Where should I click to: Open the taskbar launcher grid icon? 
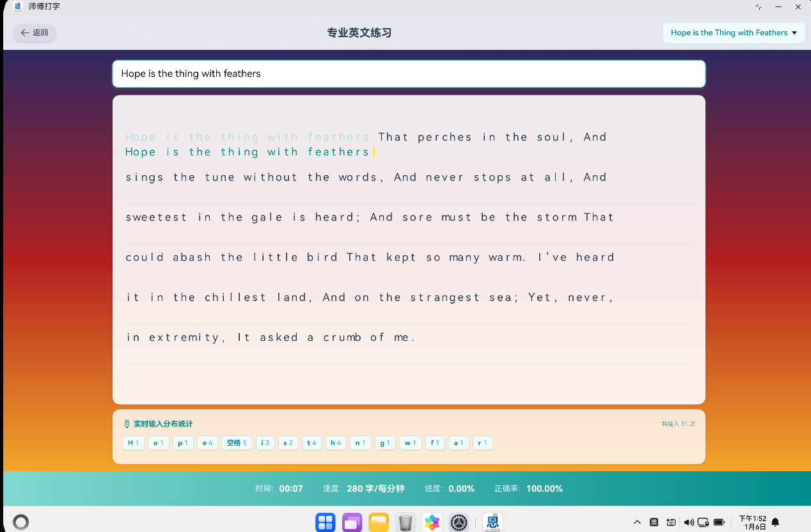coord(326,522)
